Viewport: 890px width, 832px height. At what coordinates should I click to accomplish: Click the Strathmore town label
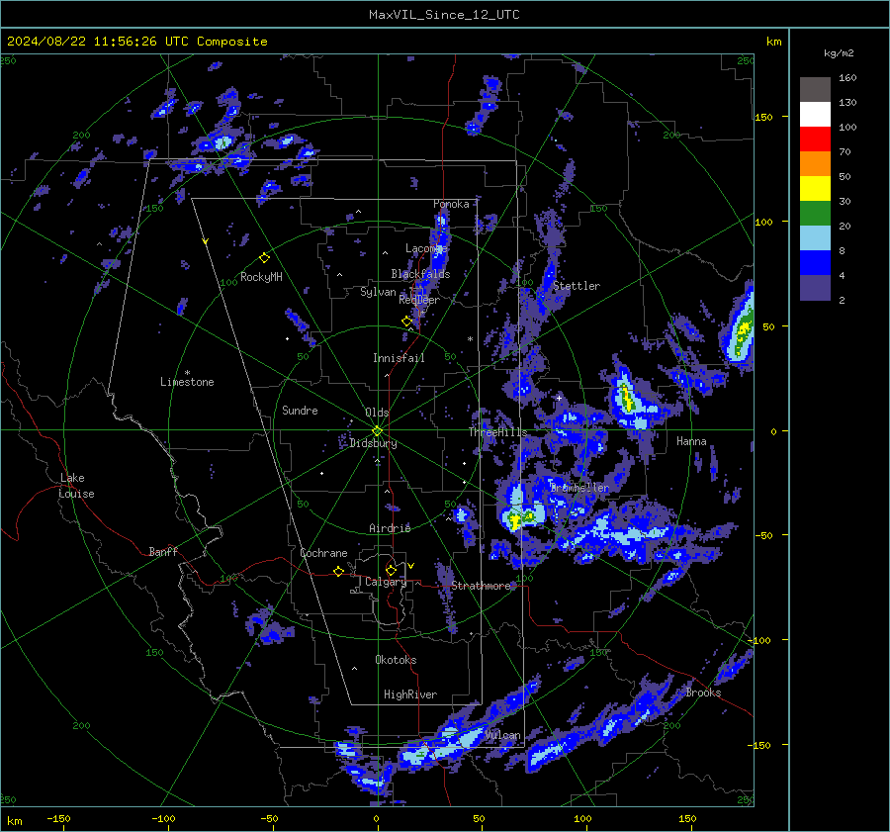pyautogui.click(x=481, y=586)
